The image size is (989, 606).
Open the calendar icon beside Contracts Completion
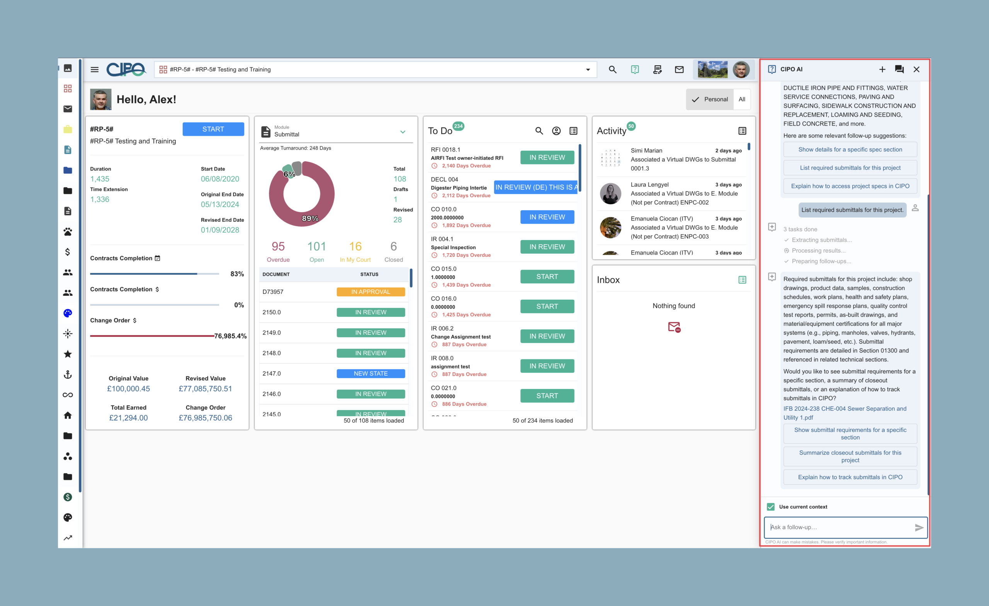coord(157,258)
